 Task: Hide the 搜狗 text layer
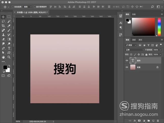coord(127,60)
